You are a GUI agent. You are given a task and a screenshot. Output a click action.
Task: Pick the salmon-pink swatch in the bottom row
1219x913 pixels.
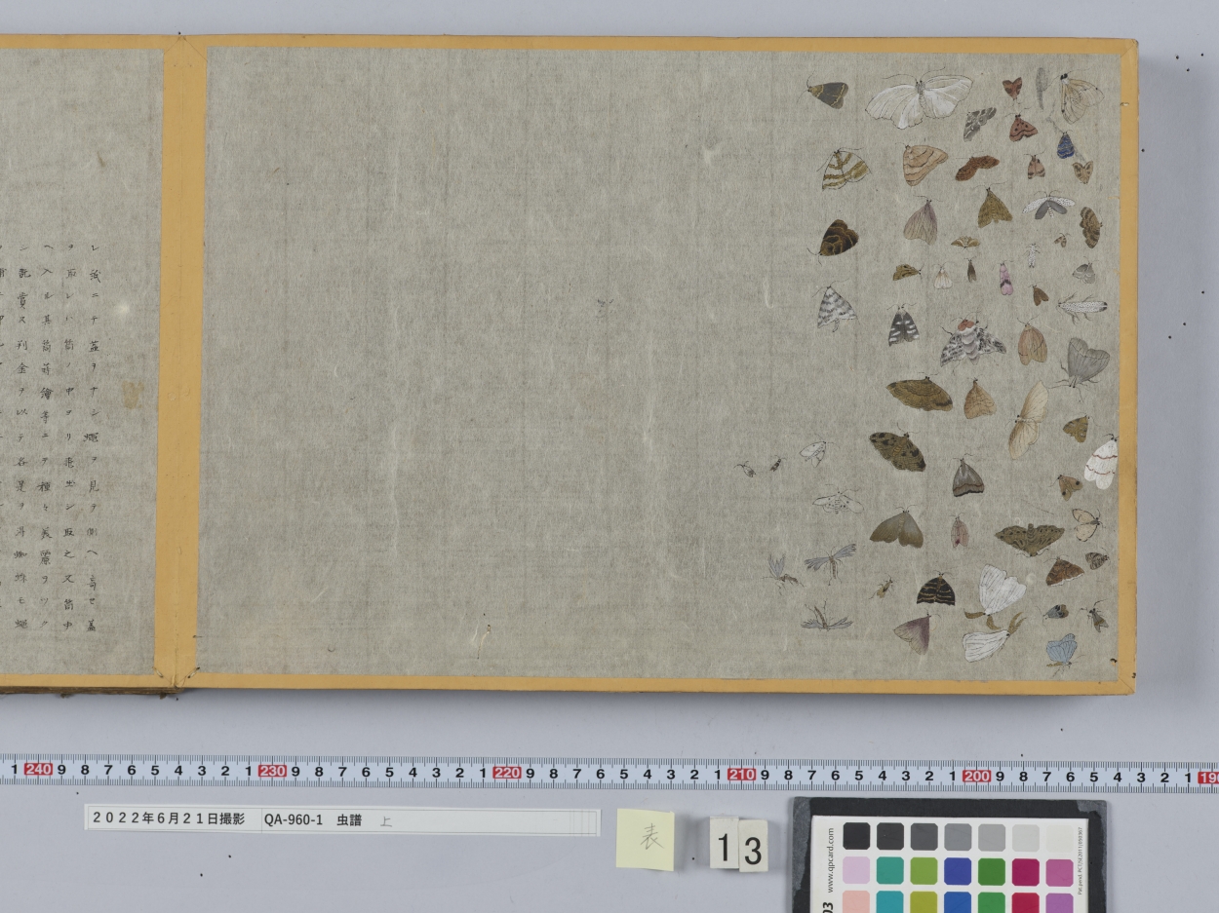tap(857, 901)
